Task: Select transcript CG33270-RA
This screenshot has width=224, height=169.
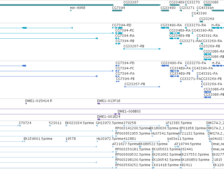Action: tap(186, 28)
